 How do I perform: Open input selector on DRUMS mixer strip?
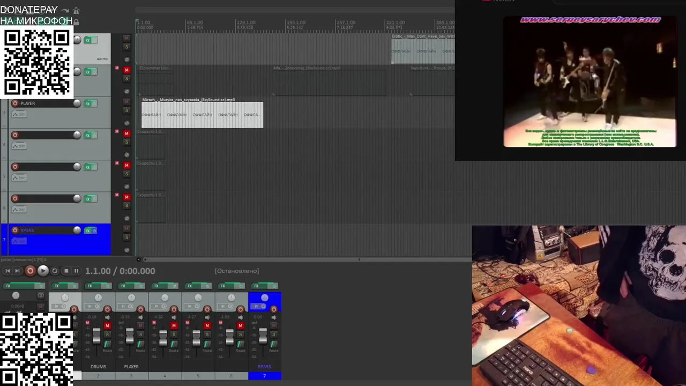coord(93,306)
